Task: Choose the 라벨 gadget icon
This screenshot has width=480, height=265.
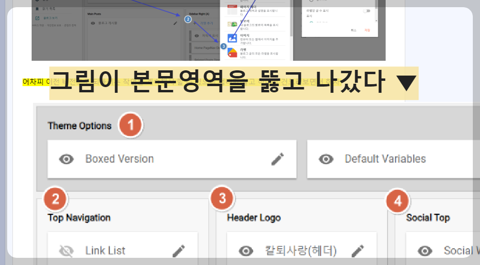Action: 232,53
